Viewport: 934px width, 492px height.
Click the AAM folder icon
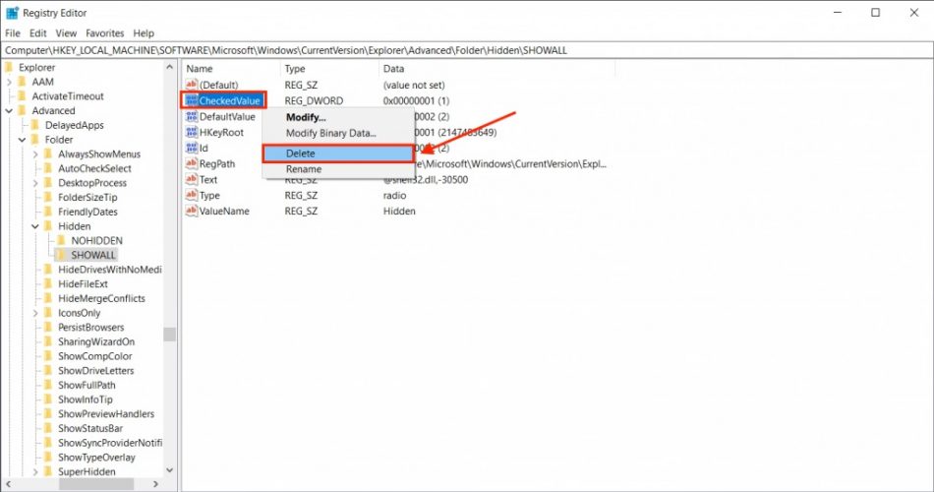23,82
